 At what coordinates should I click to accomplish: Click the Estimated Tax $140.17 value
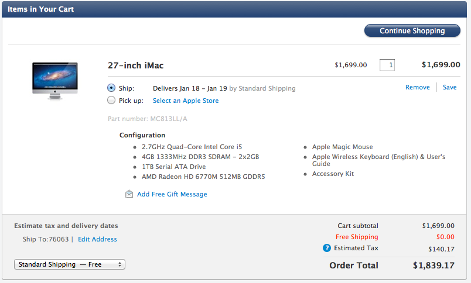[441, 249]
